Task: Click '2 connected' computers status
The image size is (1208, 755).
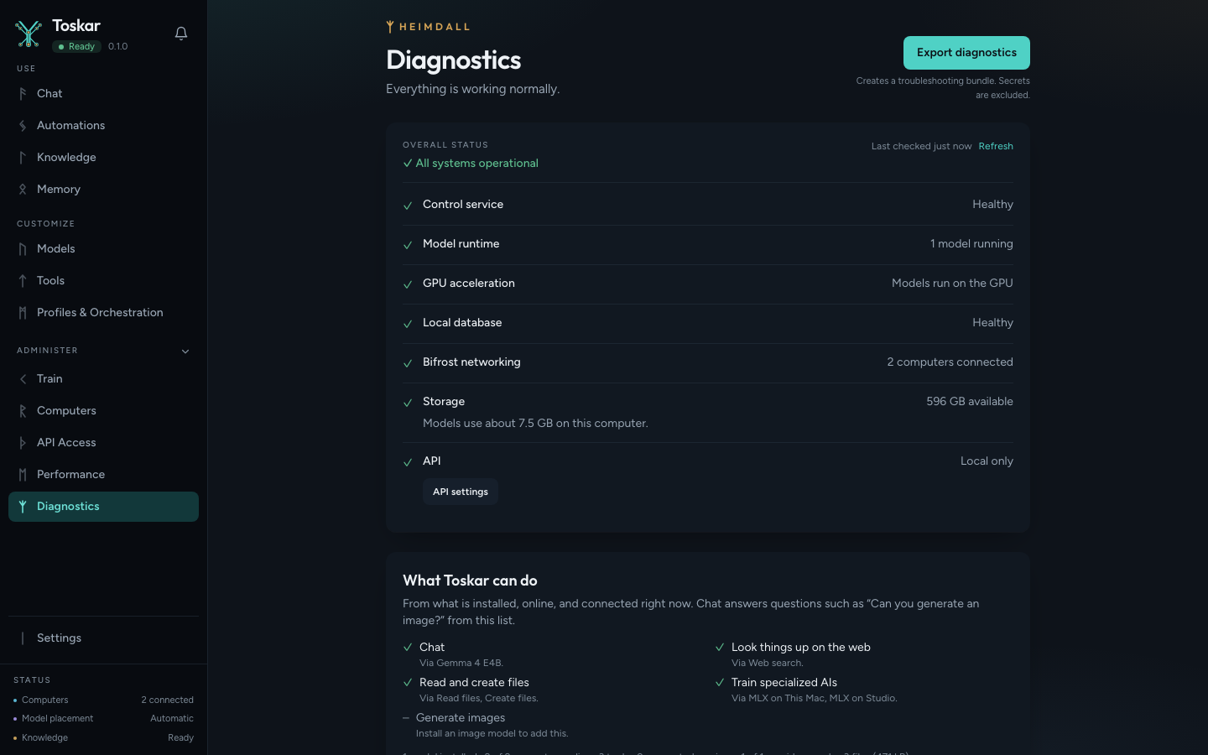Action: 167,700
